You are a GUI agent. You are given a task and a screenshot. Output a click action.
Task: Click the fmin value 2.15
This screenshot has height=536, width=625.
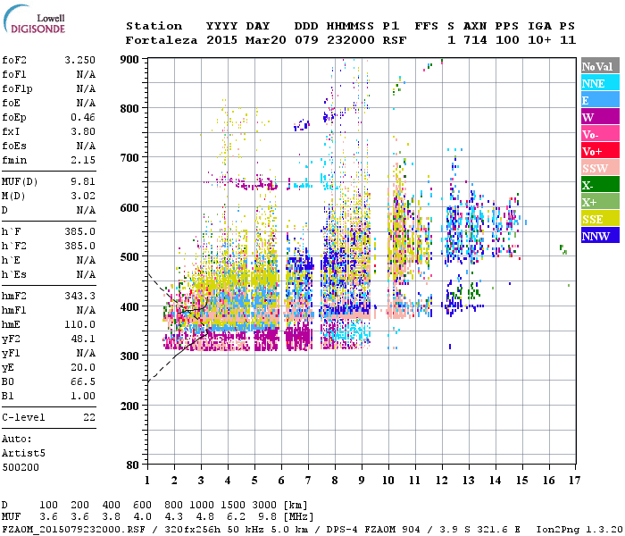[83, 160]
